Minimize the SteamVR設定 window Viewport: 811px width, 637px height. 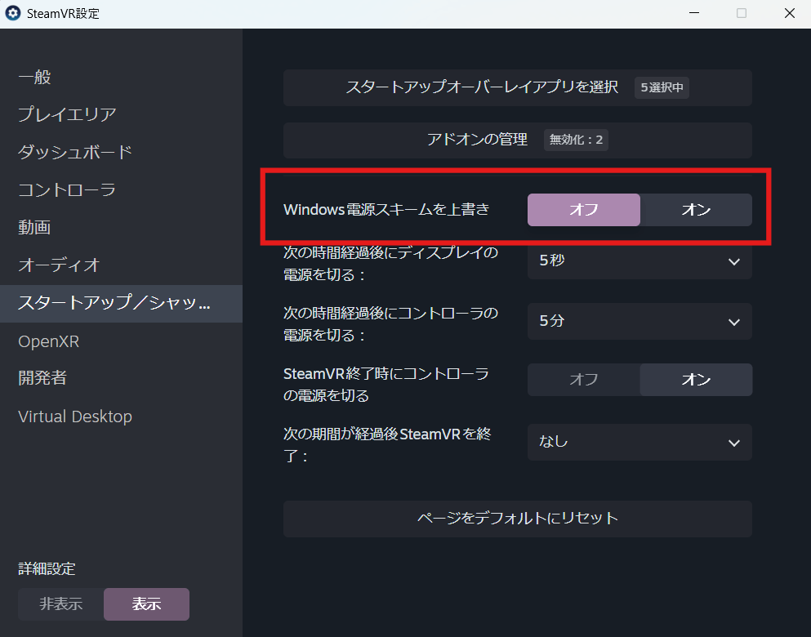pos(694,14)
